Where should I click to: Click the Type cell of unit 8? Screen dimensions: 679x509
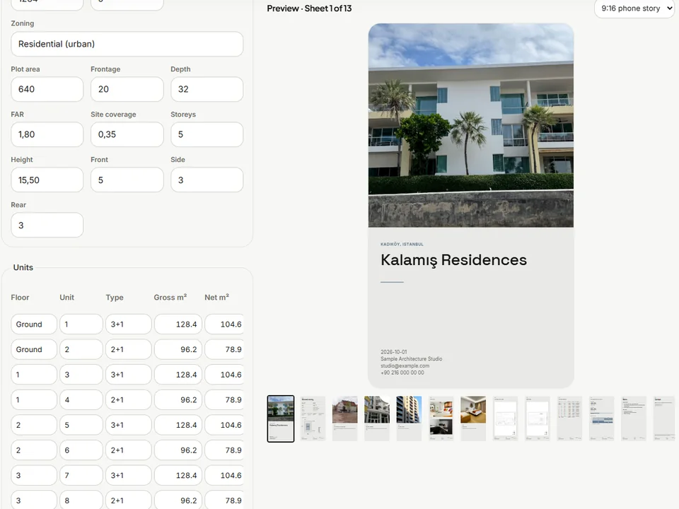point(129,501)
